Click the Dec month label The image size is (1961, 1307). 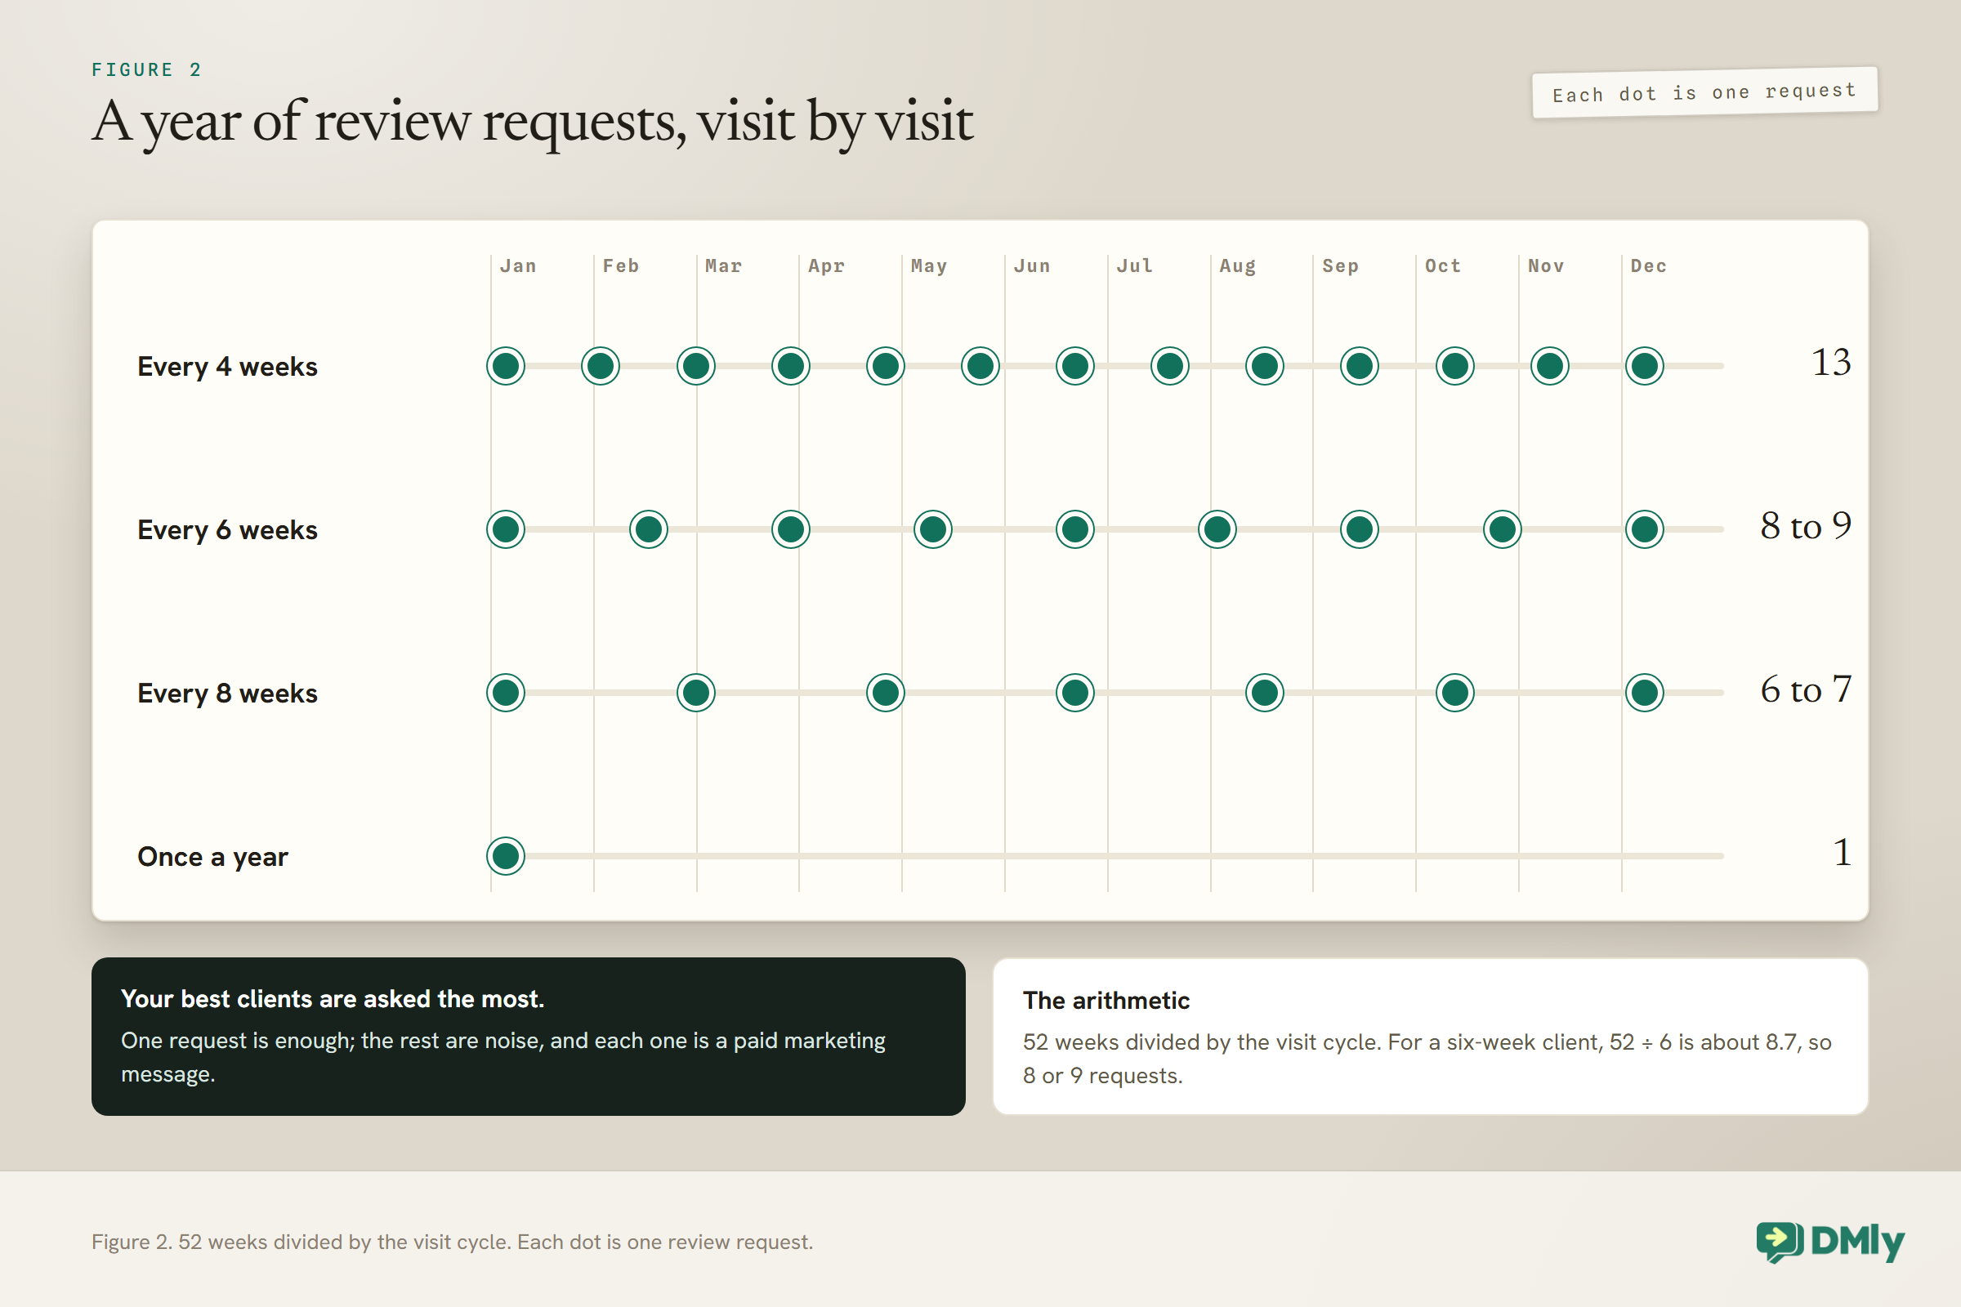1648,266
